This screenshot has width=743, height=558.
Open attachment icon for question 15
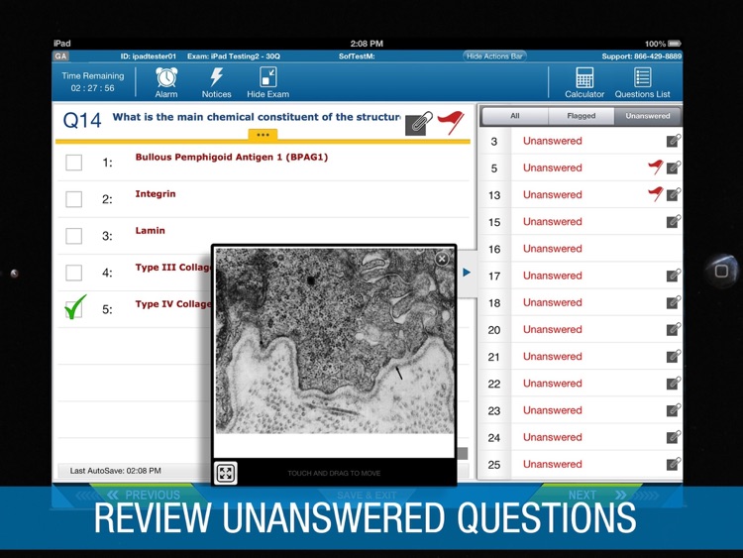674,221
